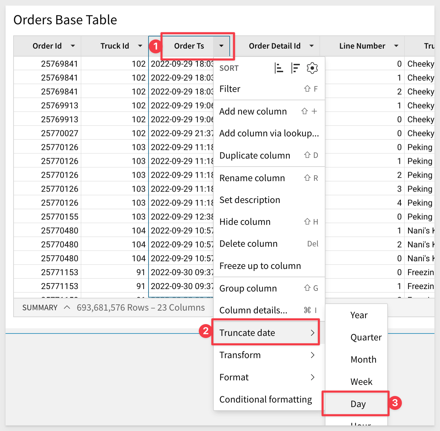Truncate date to Day
Image resolution: width=440 pixels, height=431 pixels.
[x=358, y=404]
